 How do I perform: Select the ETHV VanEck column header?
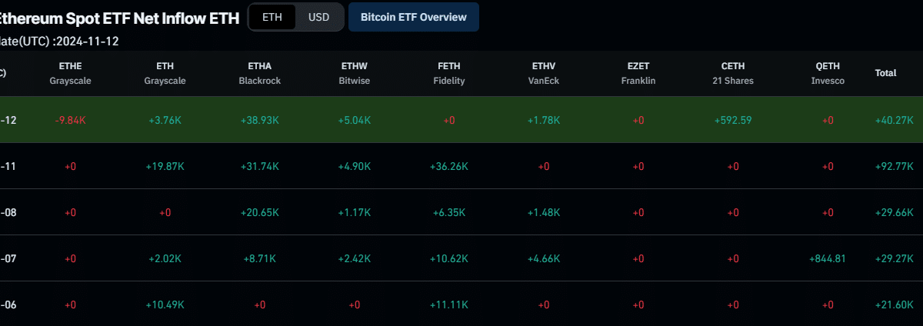tap(543, 73)
